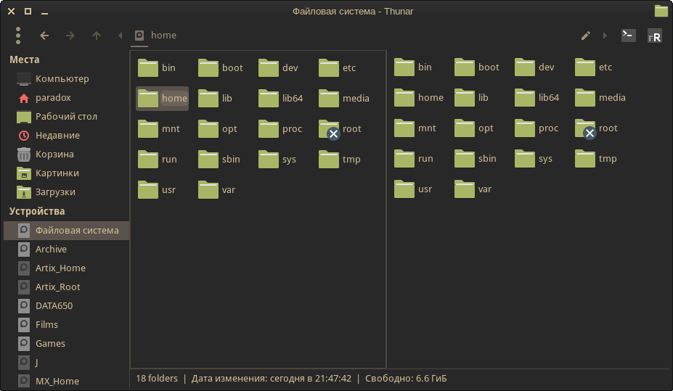The width and height of the screenshot is (673, 391).
Task: Click status text Свободно: 6.6 ГиБ
Action: tap(406, 379)
